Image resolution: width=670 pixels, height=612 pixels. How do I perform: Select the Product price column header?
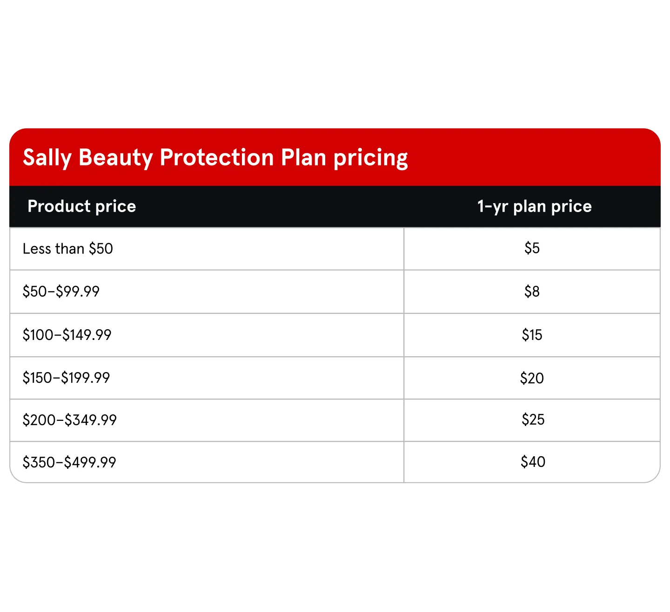pos(82,206)
